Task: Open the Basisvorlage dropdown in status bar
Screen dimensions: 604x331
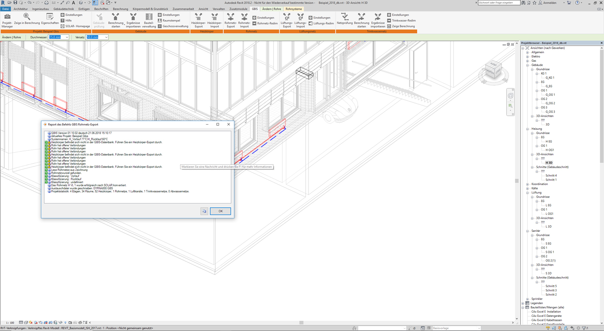Action: (x=456, y=328)
